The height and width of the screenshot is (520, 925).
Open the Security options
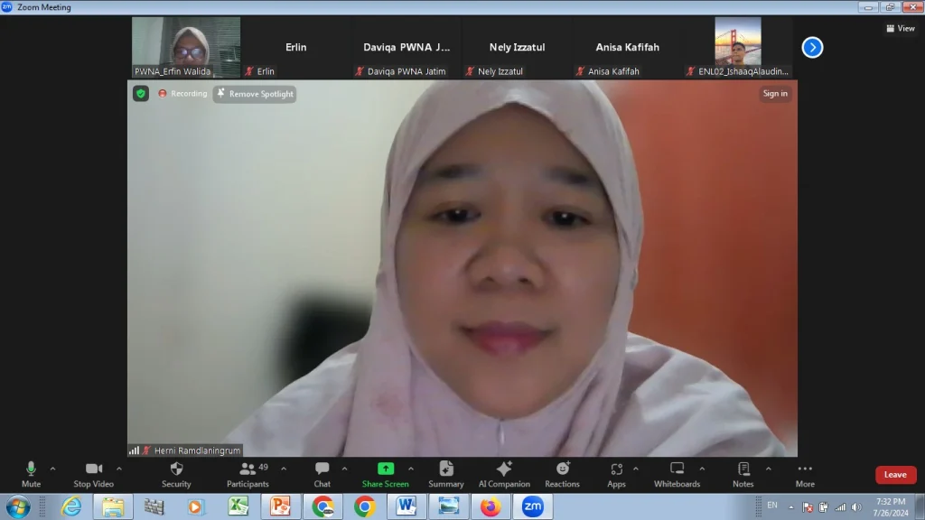(x=175, y=474)
